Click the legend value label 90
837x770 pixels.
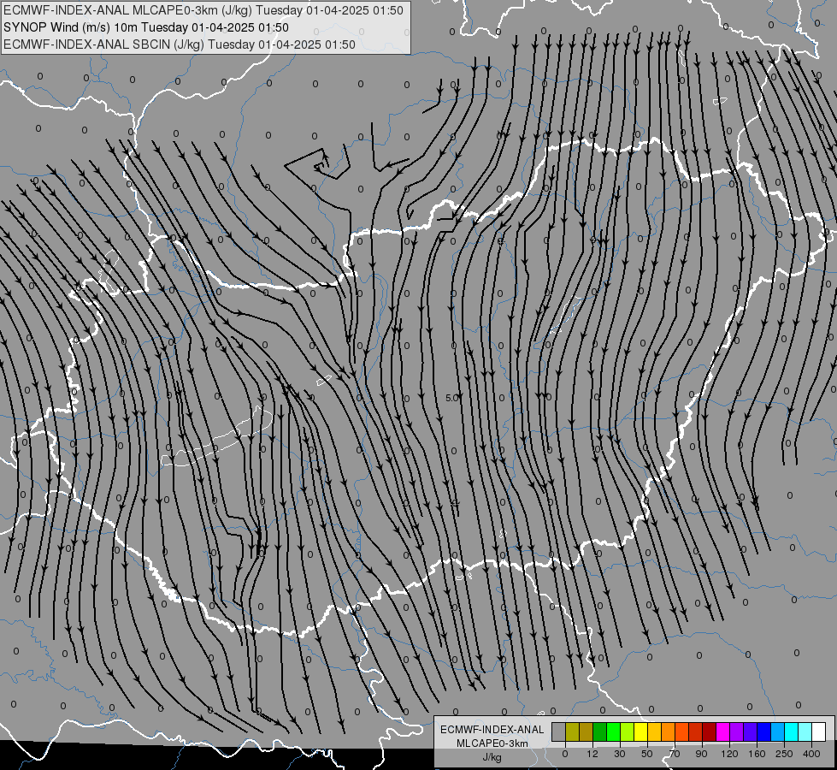coord(701,754)
